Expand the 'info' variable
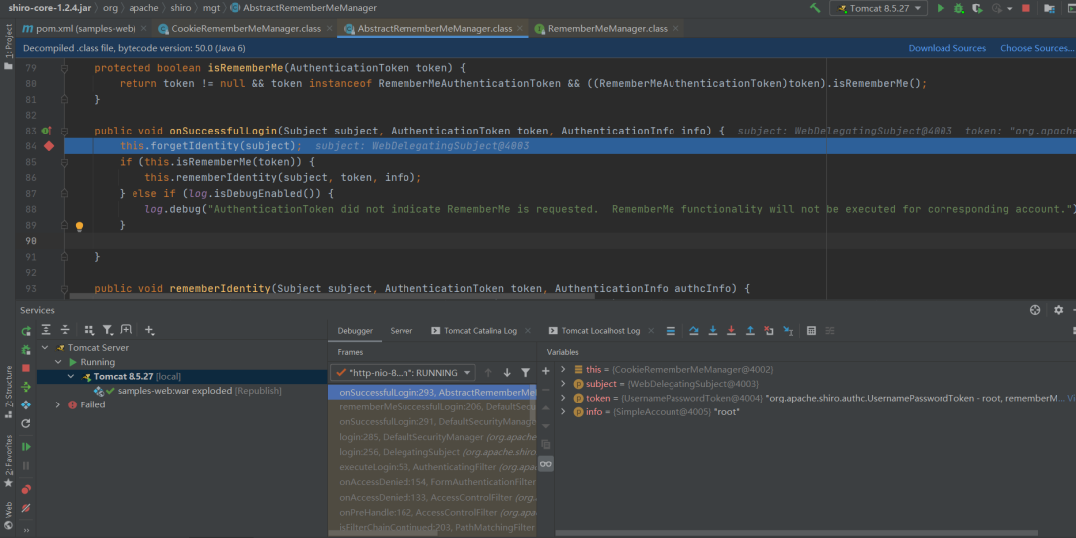Viewport: 1076px width, 538px height. tap(563, 412)
